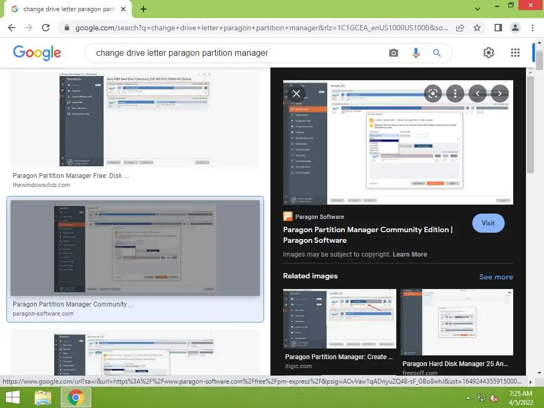544x408 pixels.
Task: Click Learn More about copyright
Action: [410, 254]
